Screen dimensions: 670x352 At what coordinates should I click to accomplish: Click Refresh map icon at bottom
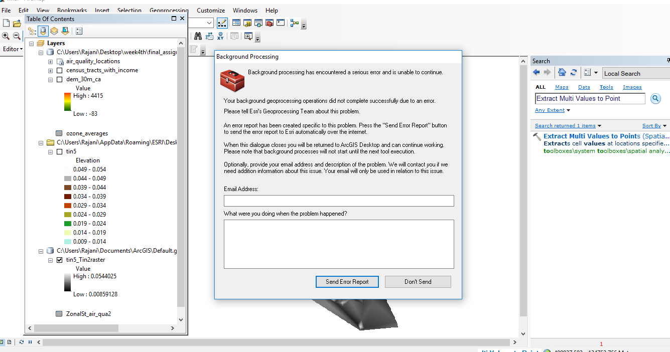(22, 342)
